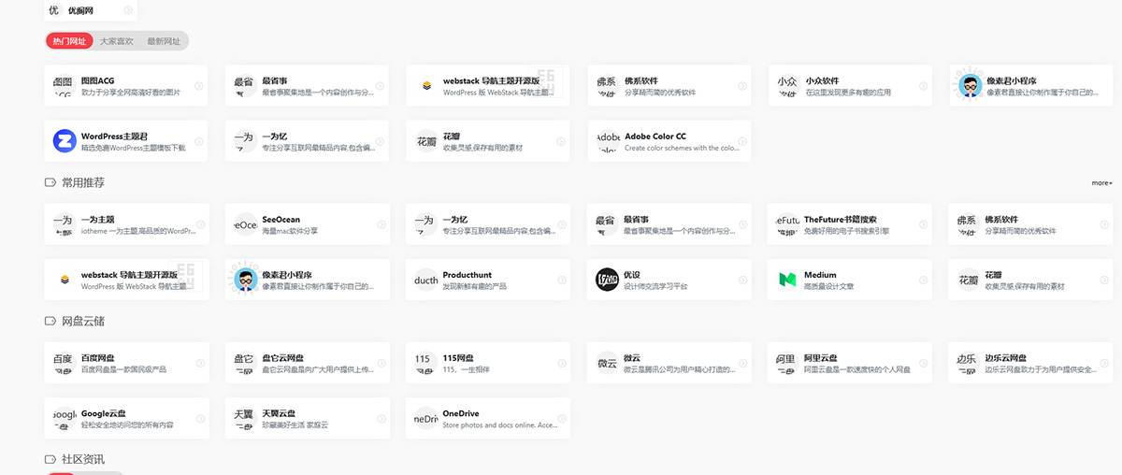Screen dimensions: 1122x475
Task: Open the 边乐云网盘 card title
Action: pyautogui.click(x=1006, y=358)
